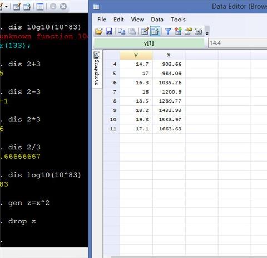
Task: Select cell with value 1200.9
Action: tap(169, 92)
